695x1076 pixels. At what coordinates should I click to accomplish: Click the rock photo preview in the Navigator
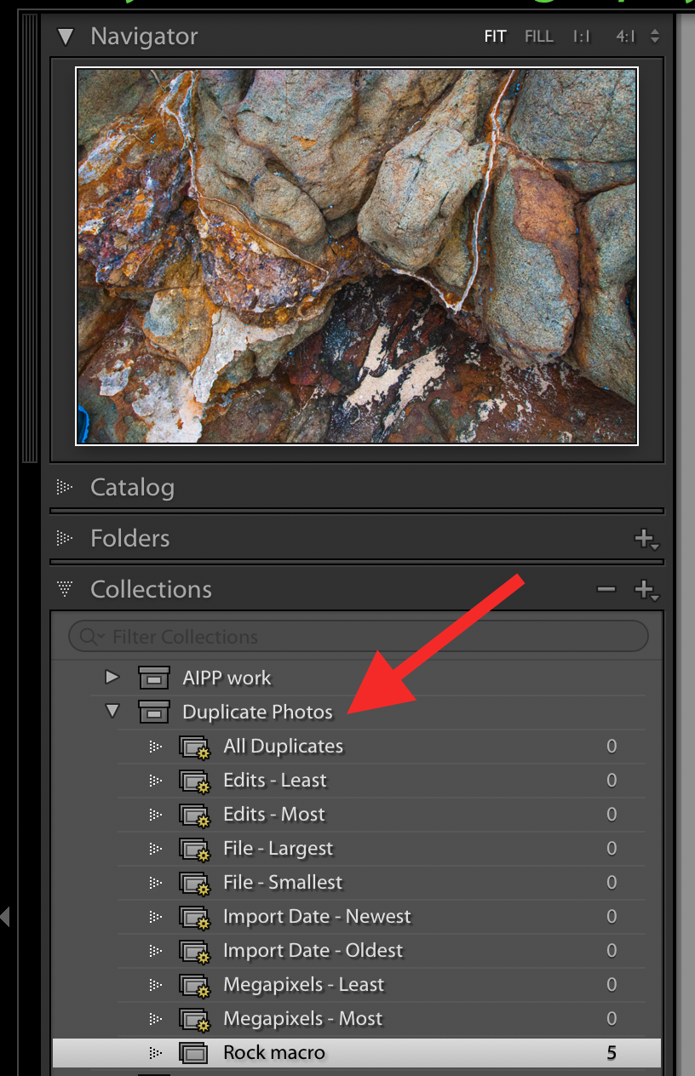pyautogui.click(x=358, y=255)
